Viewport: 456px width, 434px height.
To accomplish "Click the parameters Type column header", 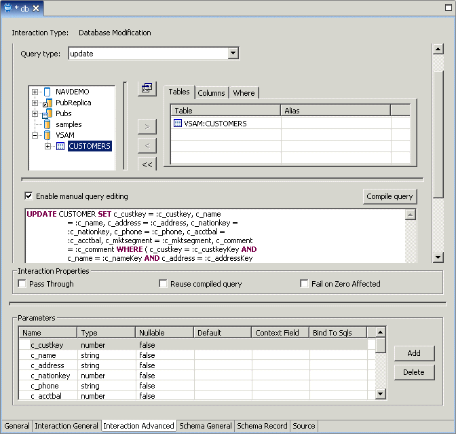I will coord(107,333).
